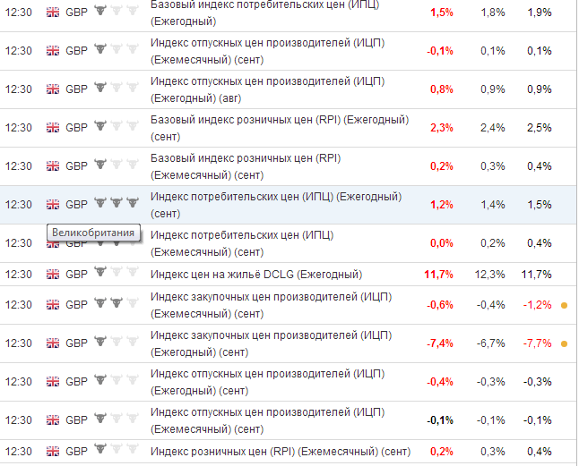Open Индекс потребительских цен (ИПЦ) (Ежегодный) (сент)
This screenshot has height=466, width=579.
(x=276, y=205)
